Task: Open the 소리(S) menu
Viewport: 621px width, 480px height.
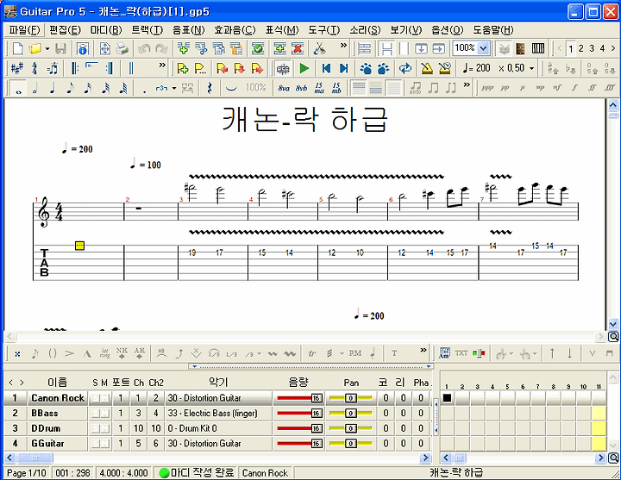Action: tap(365, 30)
